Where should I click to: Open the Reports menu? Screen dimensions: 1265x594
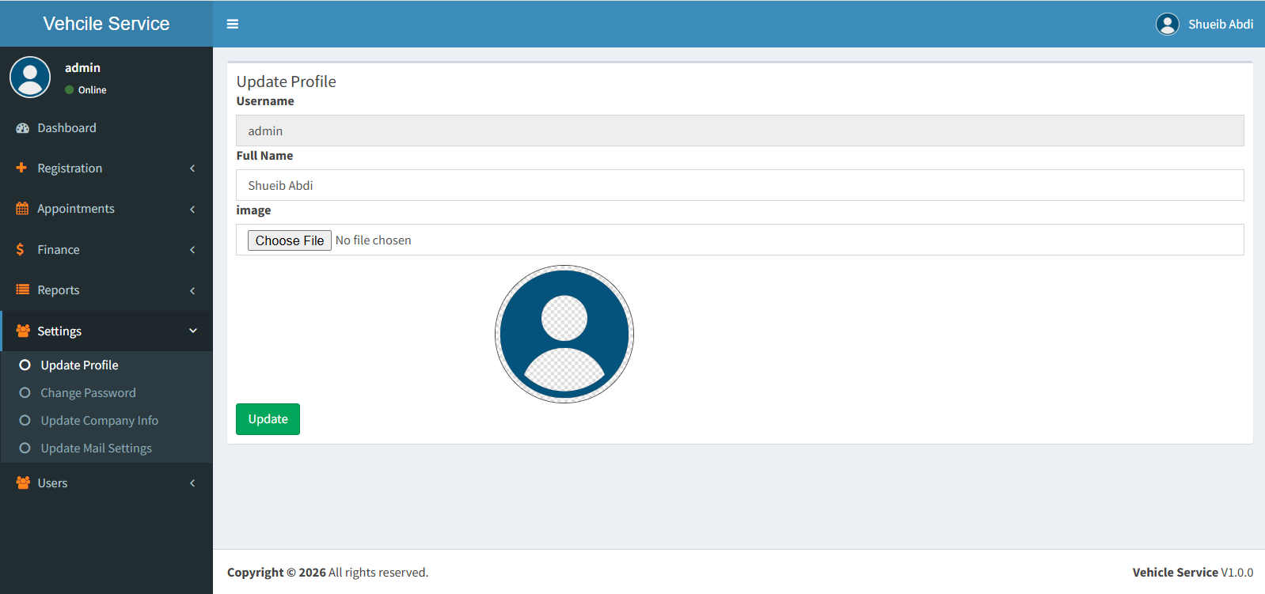(x=106, y=290)
